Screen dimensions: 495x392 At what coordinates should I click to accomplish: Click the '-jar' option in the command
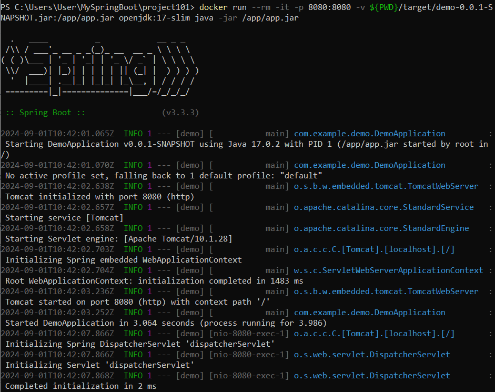point(228,18)
